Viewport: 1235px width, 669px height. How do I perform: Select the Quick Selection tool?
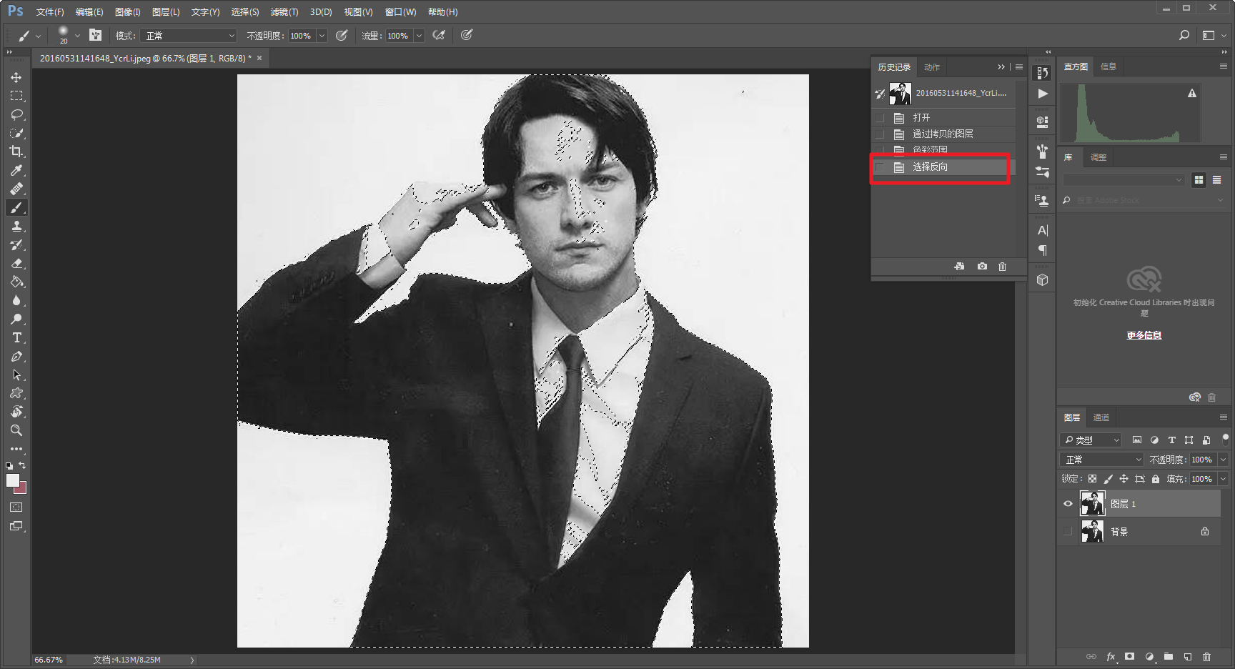tap(16, 133)
